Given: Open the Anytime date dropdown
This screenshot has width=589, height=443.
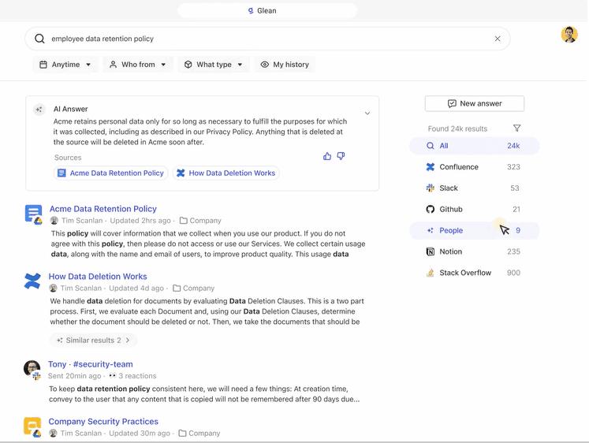Looking at the screenshot, I should coord(65,65).
